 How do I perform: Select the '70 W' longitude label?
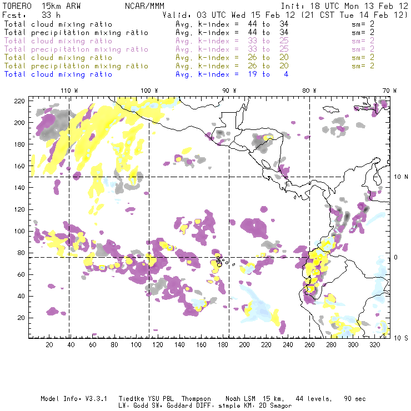click(389, 91)
